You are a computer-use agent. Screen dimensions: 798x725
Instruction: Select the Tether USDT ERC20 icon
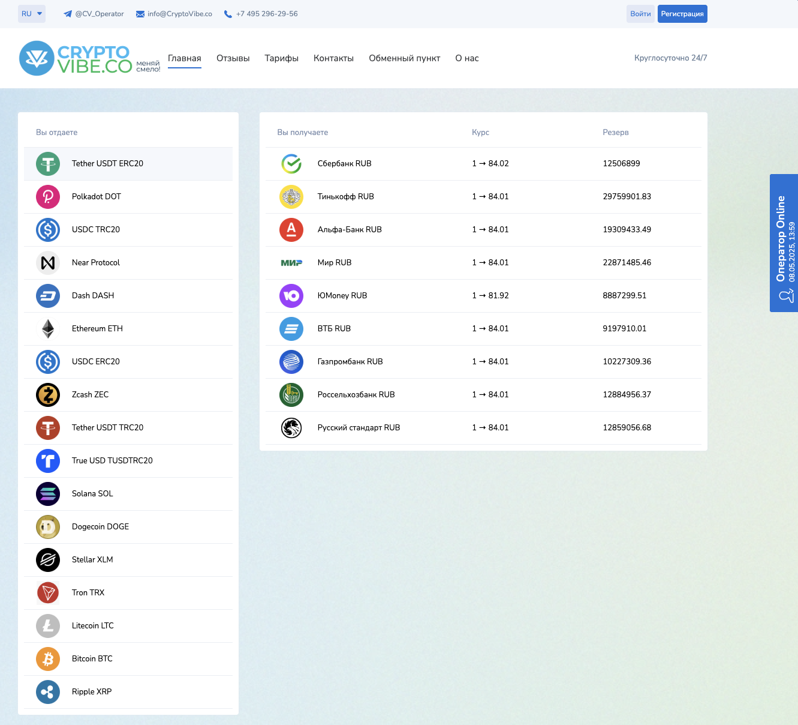[x=48, y=164]
